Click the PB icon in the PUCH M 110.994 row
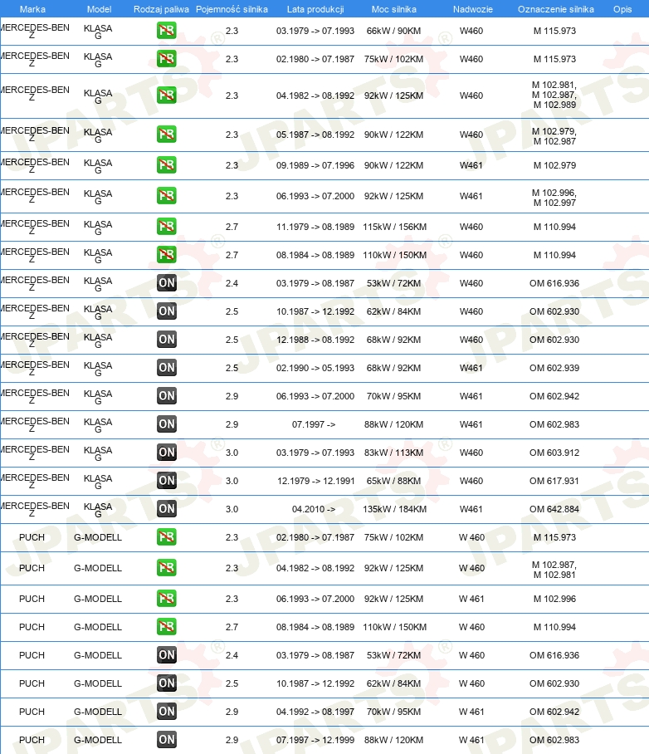The height and width of the screenshot is (754, 649). tap(166, 627)
